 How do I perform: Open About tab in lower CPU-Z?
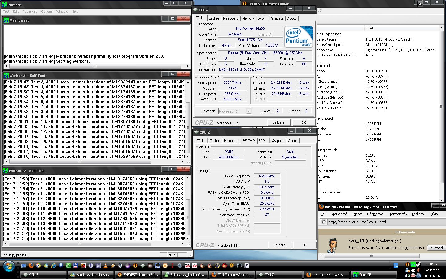pos(292,141)
